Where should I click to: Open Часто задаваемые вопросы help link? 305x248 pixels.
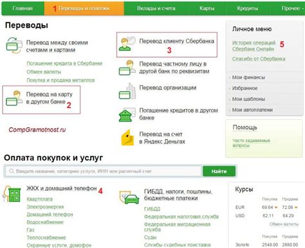click(251, 143)
